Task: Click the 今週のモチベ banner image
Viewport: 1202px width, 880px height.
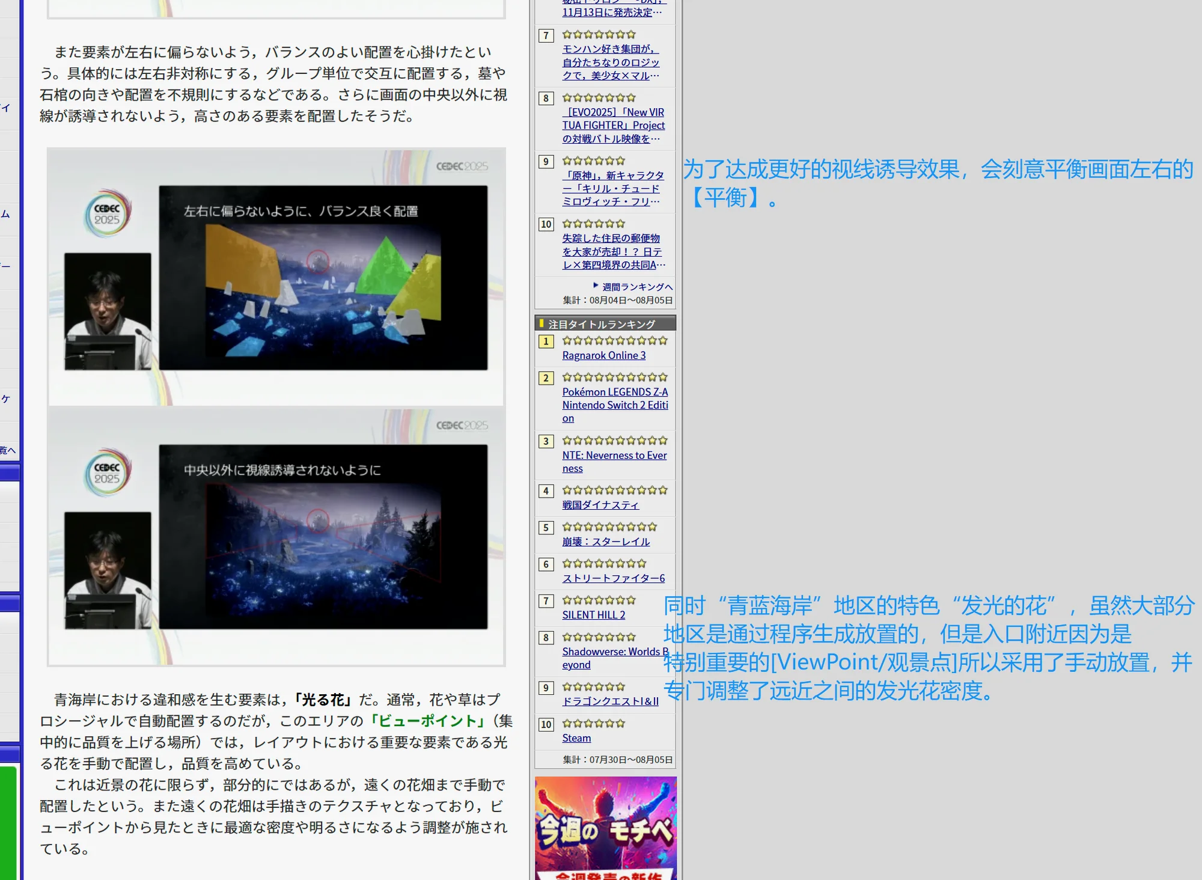Action: [605, 828]
